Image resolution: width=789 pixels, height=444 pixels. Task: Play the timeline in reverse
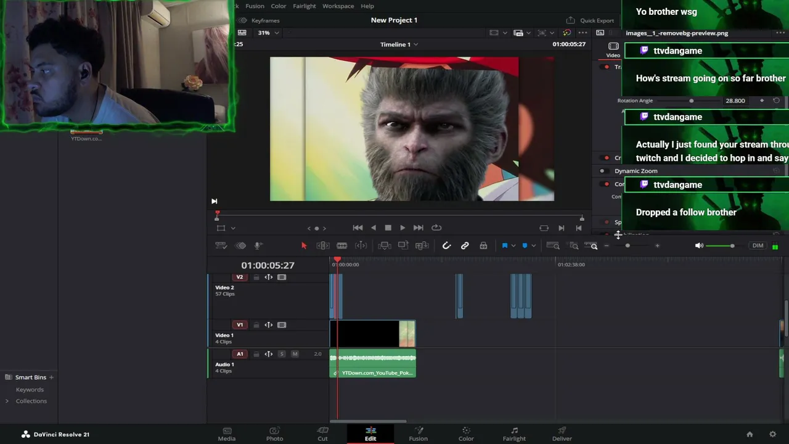click(373, 228)
